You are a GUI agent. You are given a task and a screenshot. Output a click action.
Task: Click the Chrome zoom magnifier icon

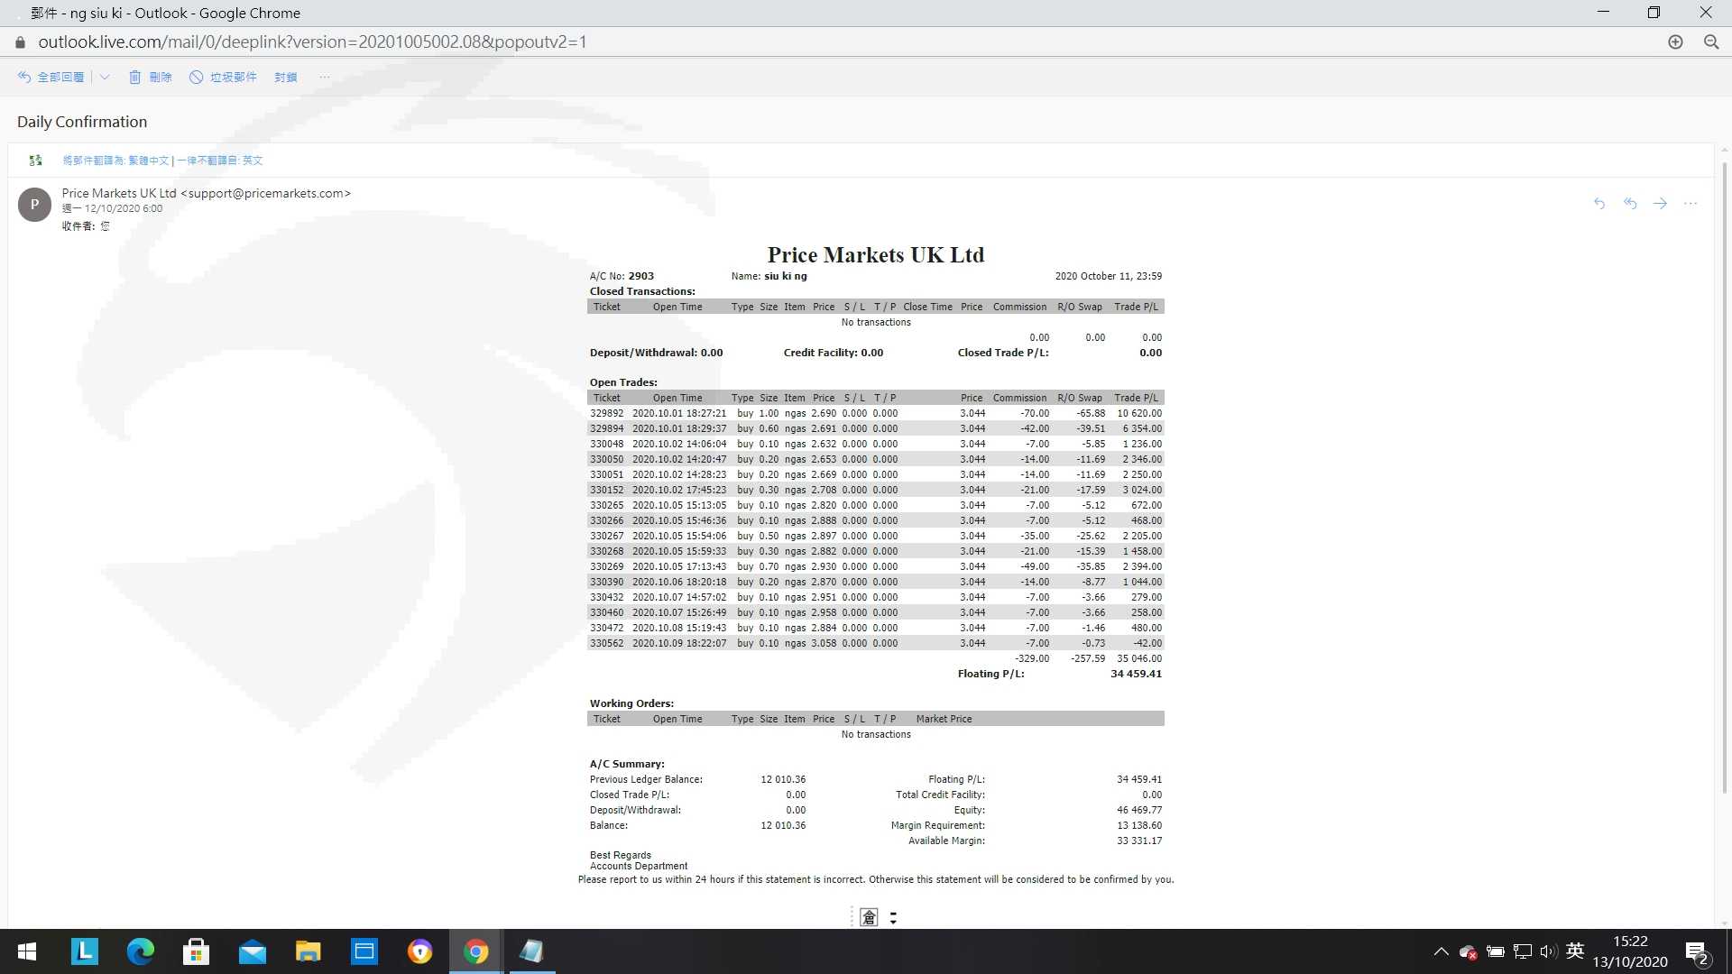[x=1711, y=42]
